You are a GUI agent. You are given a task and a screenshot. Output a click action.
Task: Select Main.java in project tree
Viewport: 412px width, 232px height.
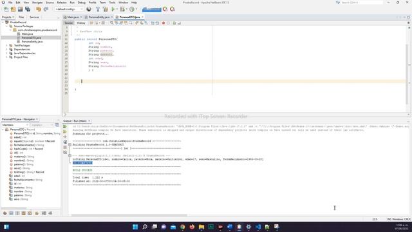(x=27, y=34)
